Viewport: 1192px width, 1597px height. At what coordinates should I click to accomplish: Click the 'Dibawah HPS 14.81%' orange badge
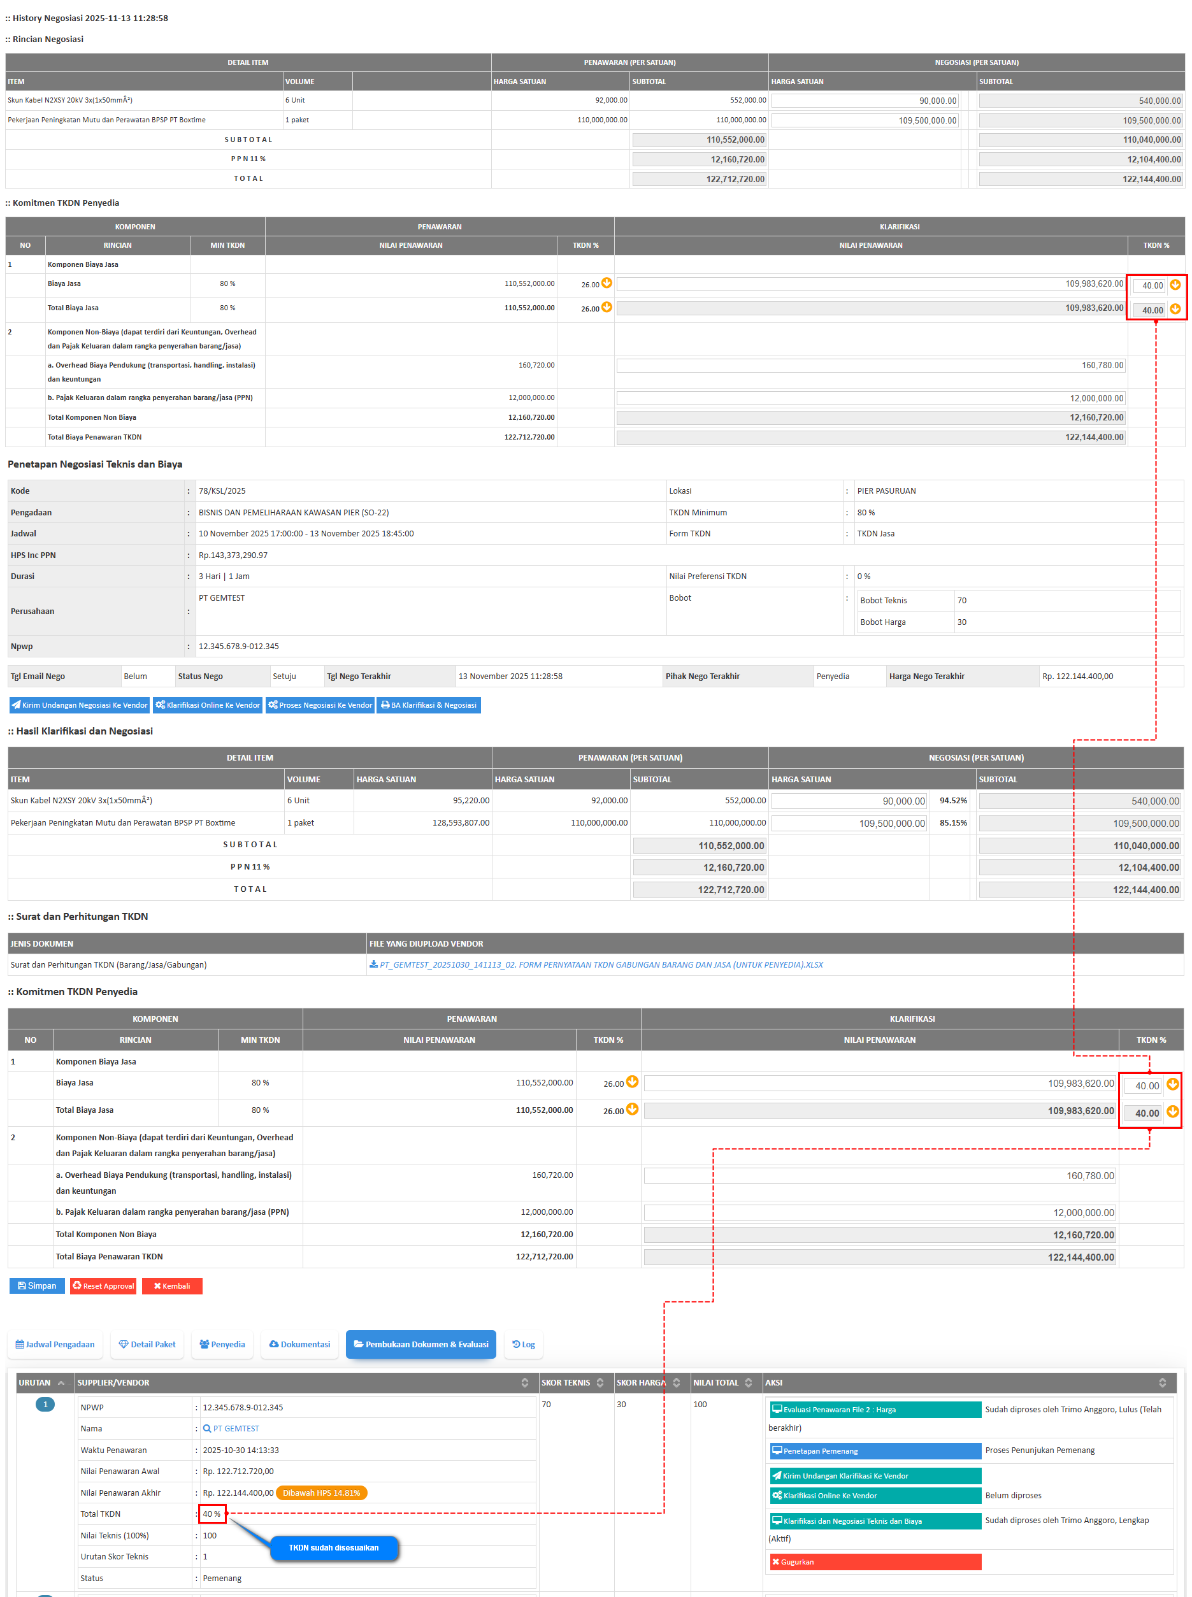[321, 1493]
